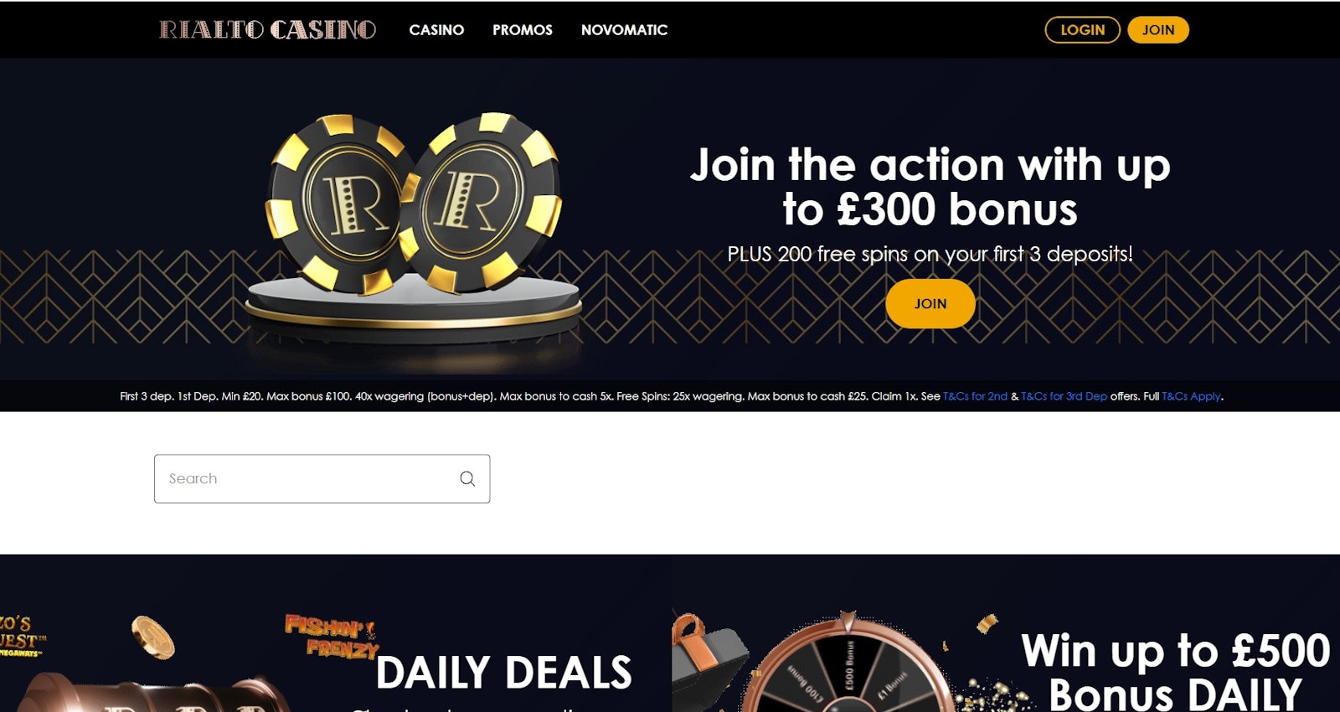Open the T&Cs for 2nd link
Image resolution: width=1340 pixels, height=712 pixels.
(975, 396)
